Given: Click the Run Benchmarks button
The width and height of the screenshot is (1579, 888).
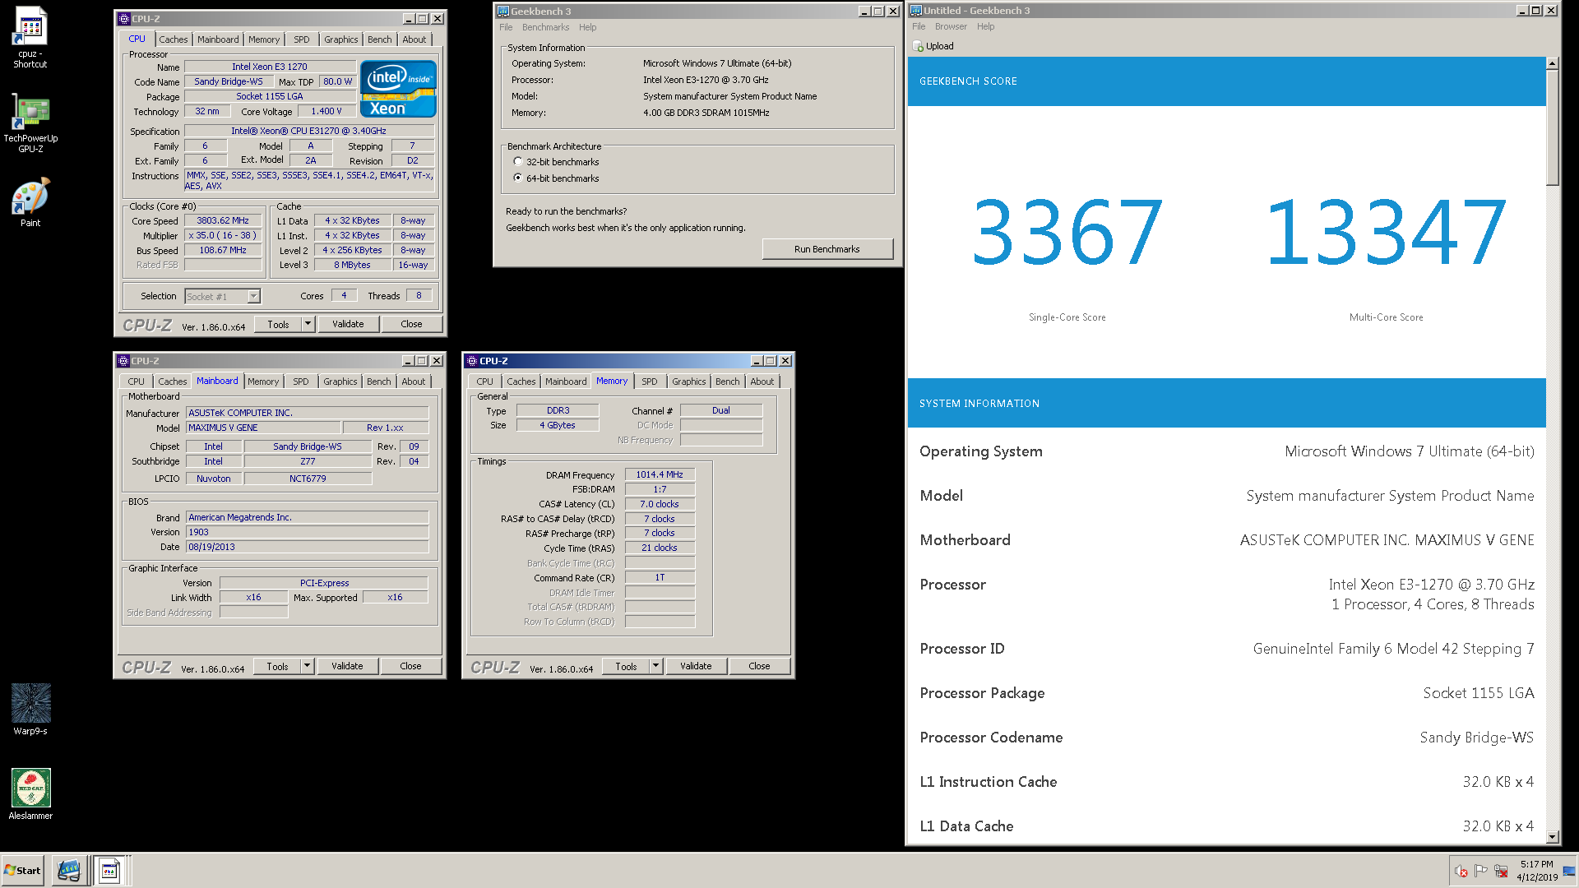Looking at the screenshot, I should pyautogui.click(x=827, y=249).
